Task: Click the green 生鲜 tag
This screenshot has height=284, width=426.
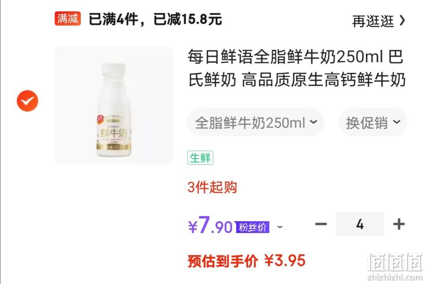Action: 200,158
